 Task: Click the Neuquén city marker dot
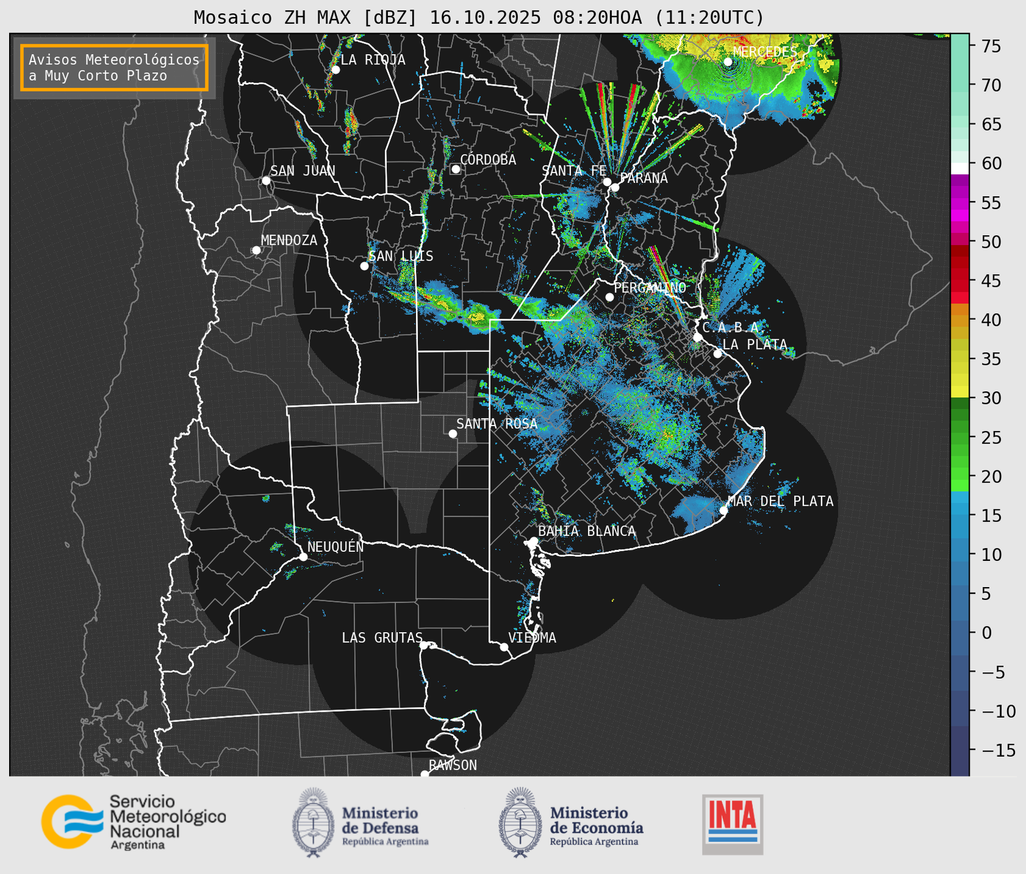click(303, 557)
